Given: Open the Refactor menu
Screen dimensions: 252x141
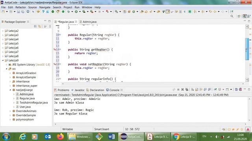Looking at the screenshot, I should pyautogui.click(x=20, y=7).
